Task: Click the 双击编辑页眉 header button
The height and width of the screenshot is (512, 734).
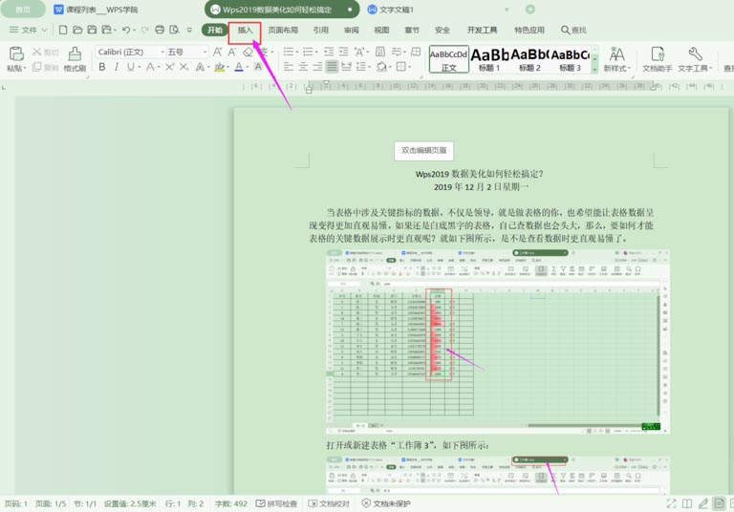Action: click(x=423, y=151)
